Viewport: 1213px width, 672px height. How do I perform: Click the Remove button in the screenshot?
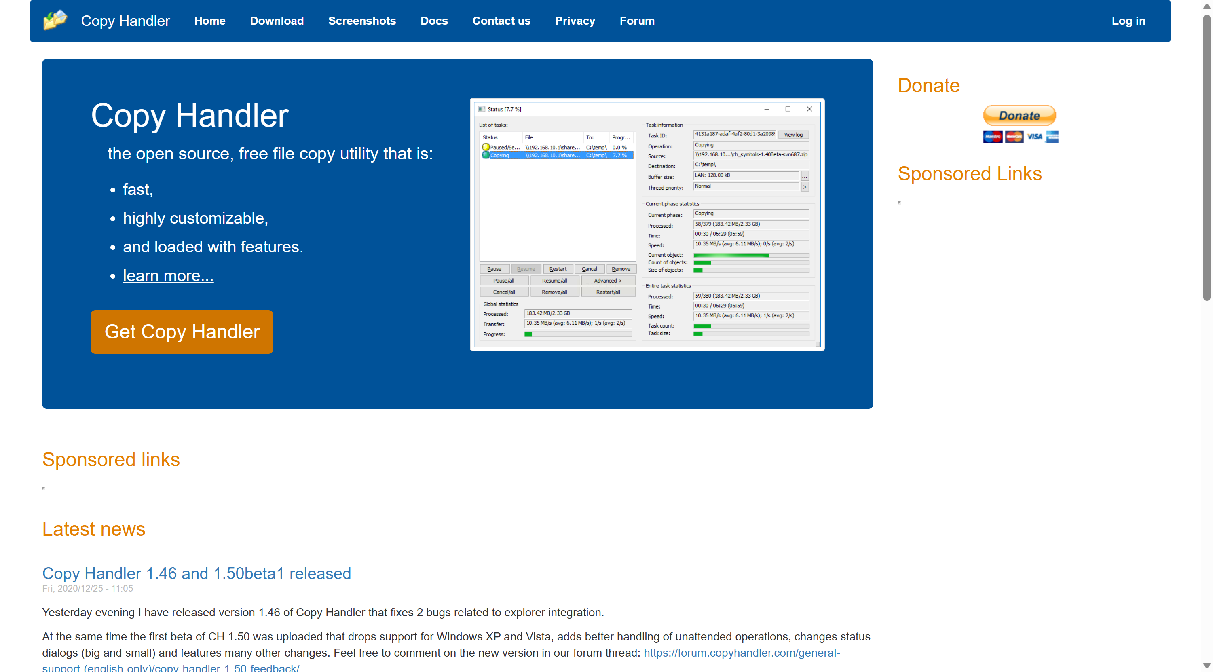coord(621,269)
